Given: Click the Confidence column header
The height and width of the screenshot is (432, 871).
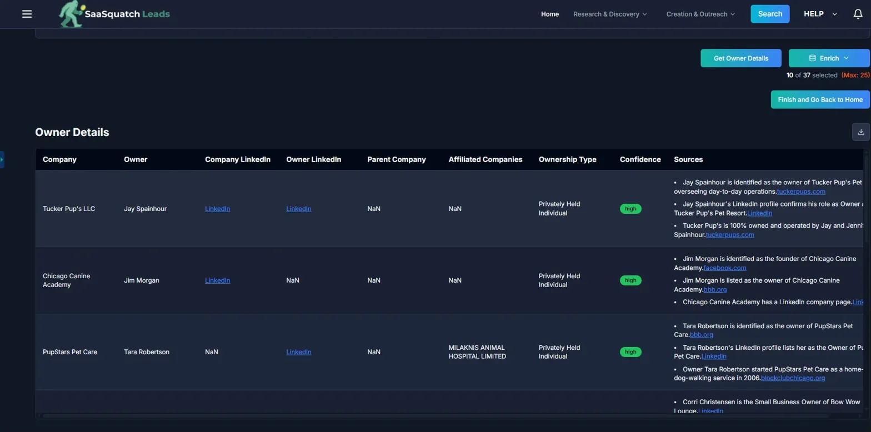Looking at the screenshot, I should tap(640, 159).
